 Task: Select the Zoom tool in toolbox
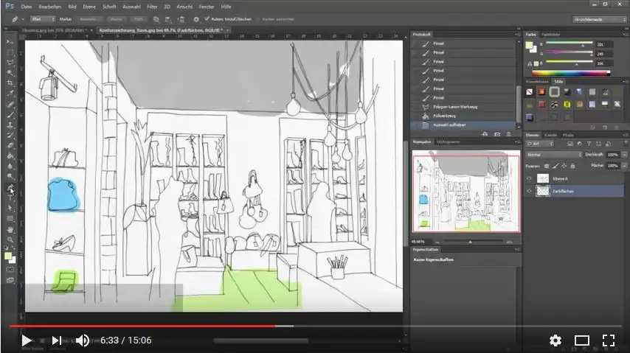(x=10, y=240)
